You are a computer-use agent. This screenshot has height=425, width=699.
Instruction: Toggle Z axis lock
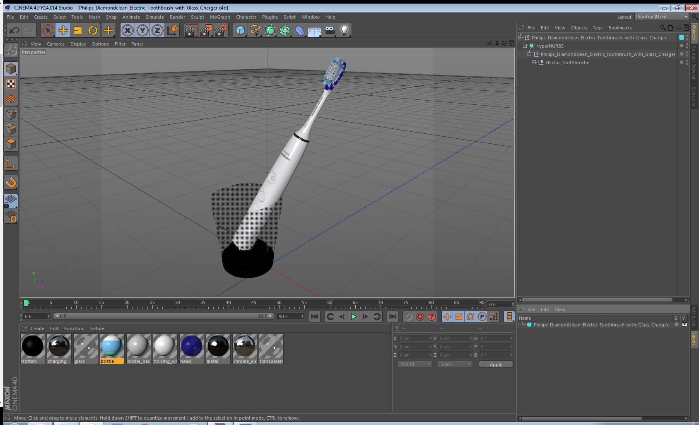157,30
